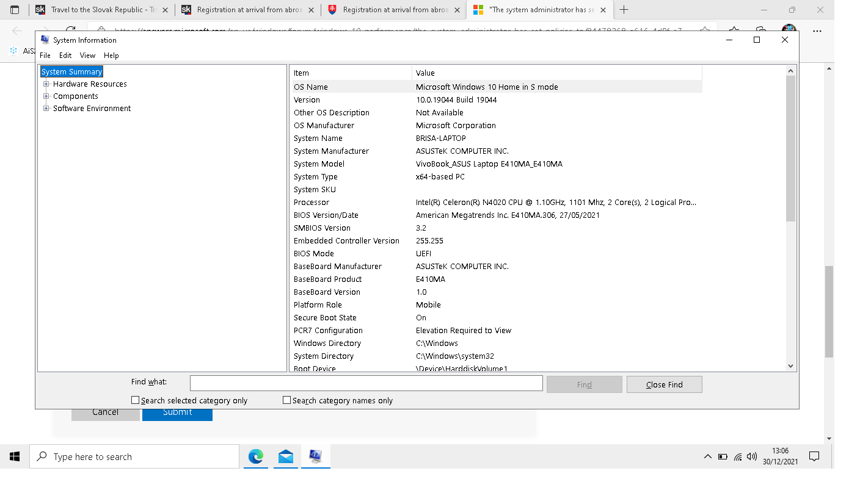Open the notification center icon

814,456
